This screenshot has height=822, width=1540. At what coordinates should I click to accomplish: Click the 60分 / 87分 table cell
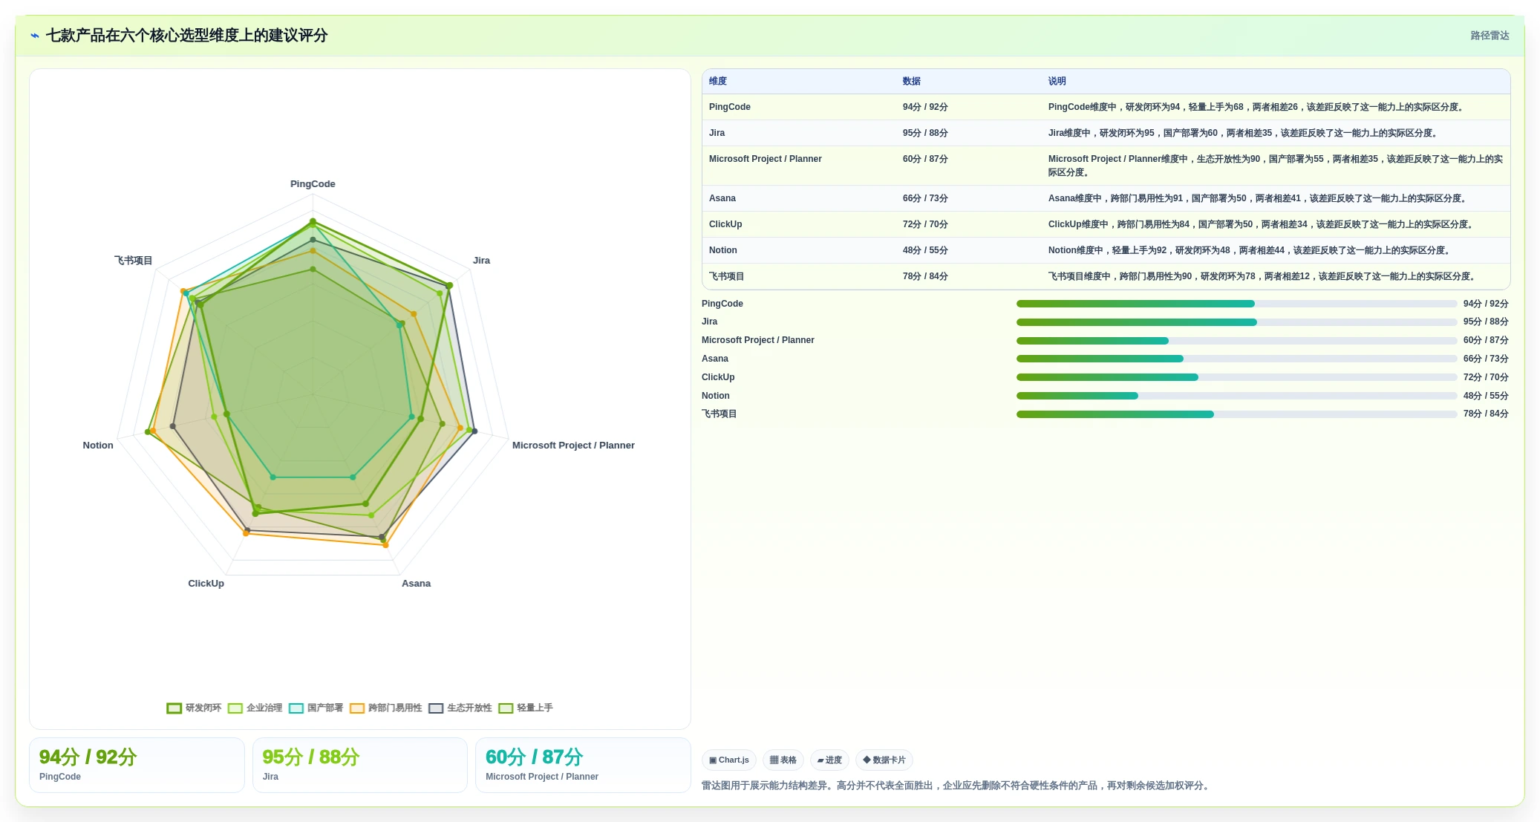925,159
